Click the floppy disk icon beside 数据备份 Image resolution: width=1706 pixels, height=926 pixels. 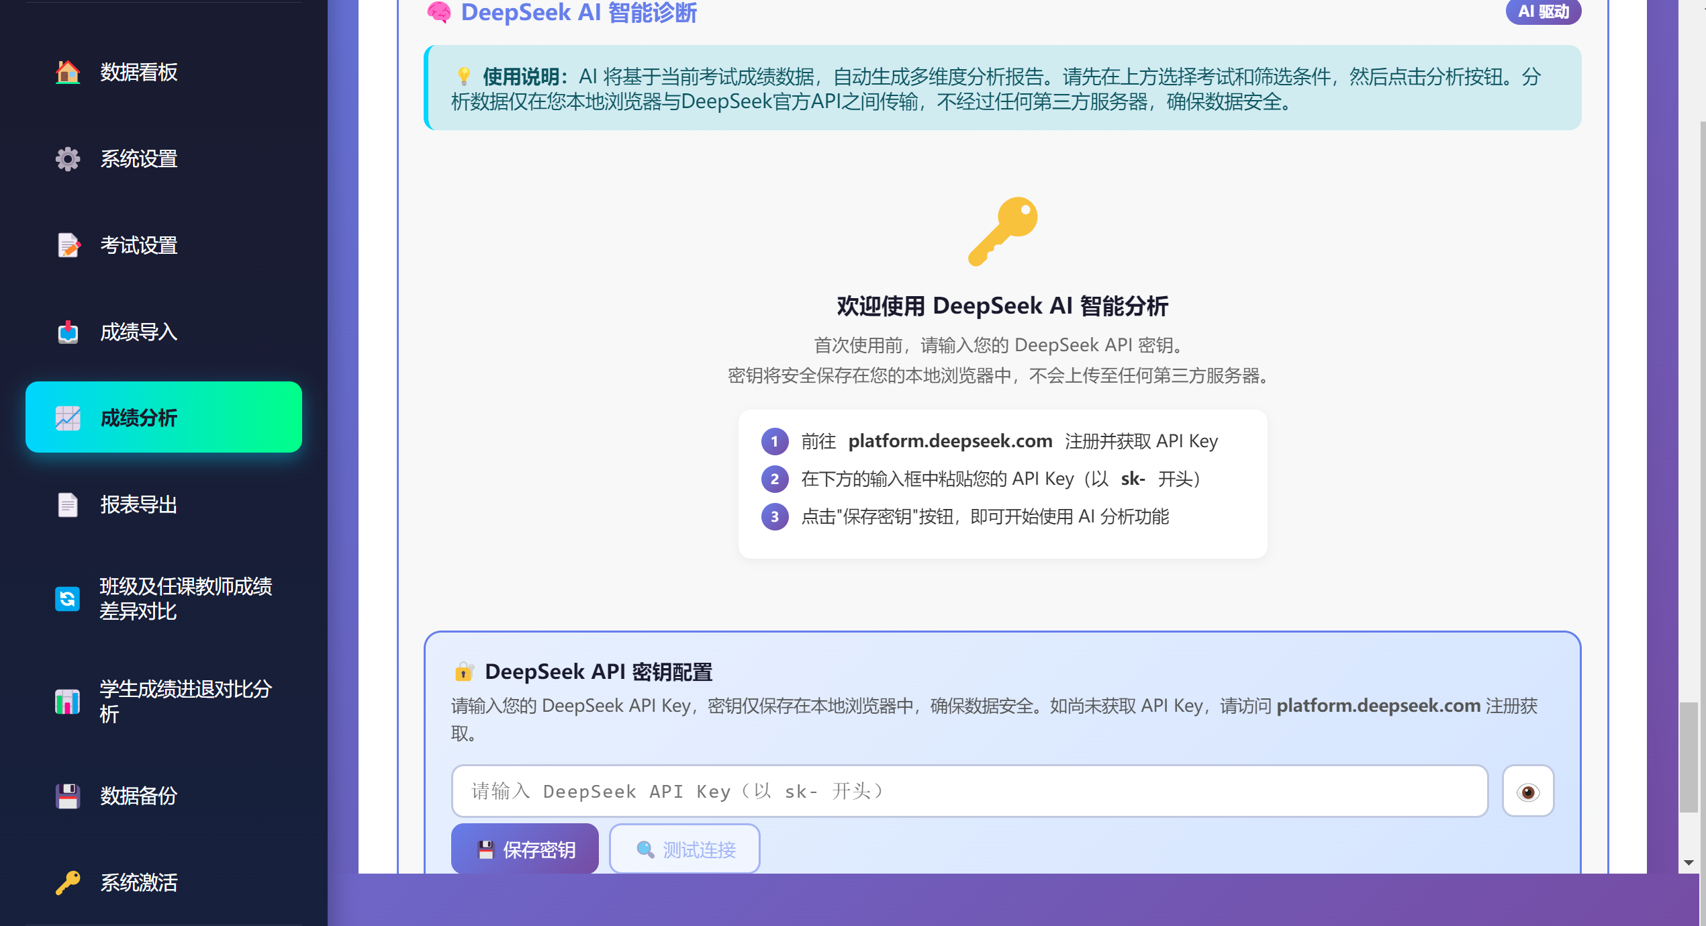[68, 796]
